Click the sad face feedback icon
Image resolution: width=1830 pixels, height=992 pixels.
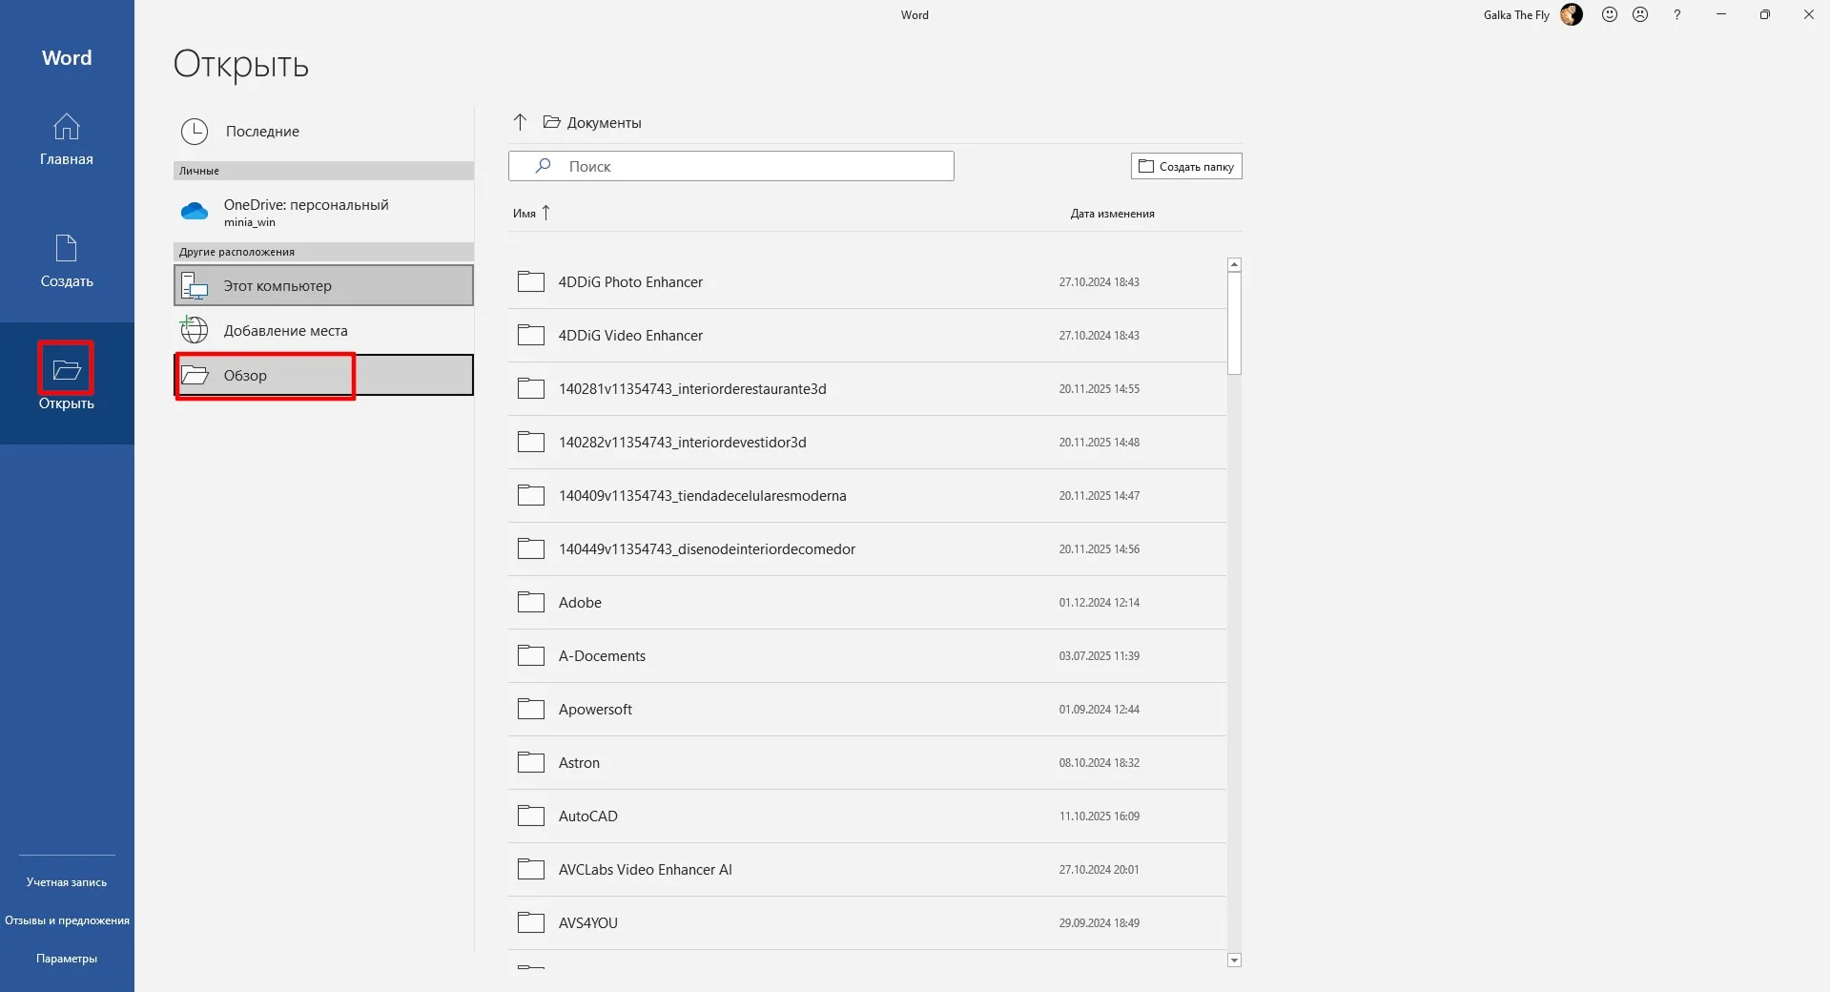pos(1640,14)
